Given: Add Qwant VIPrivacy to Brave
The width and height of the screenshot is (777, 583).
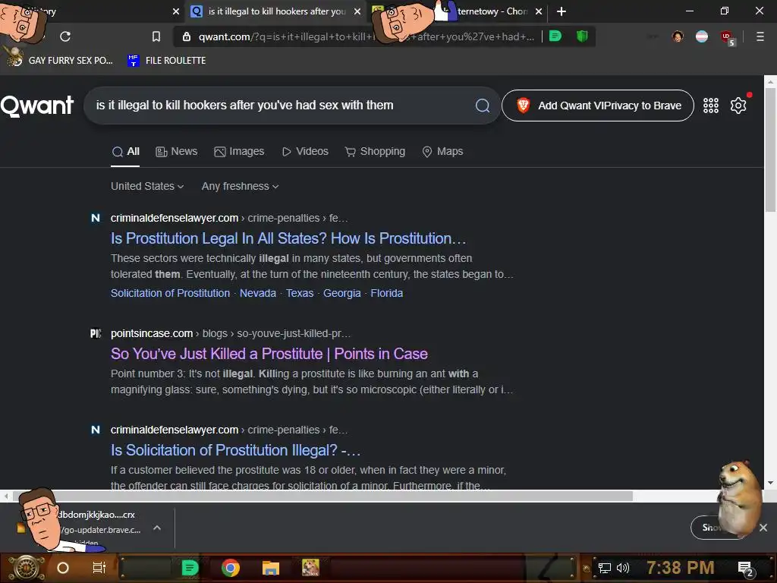Looking at the screenshot, I should click(598, 105).
